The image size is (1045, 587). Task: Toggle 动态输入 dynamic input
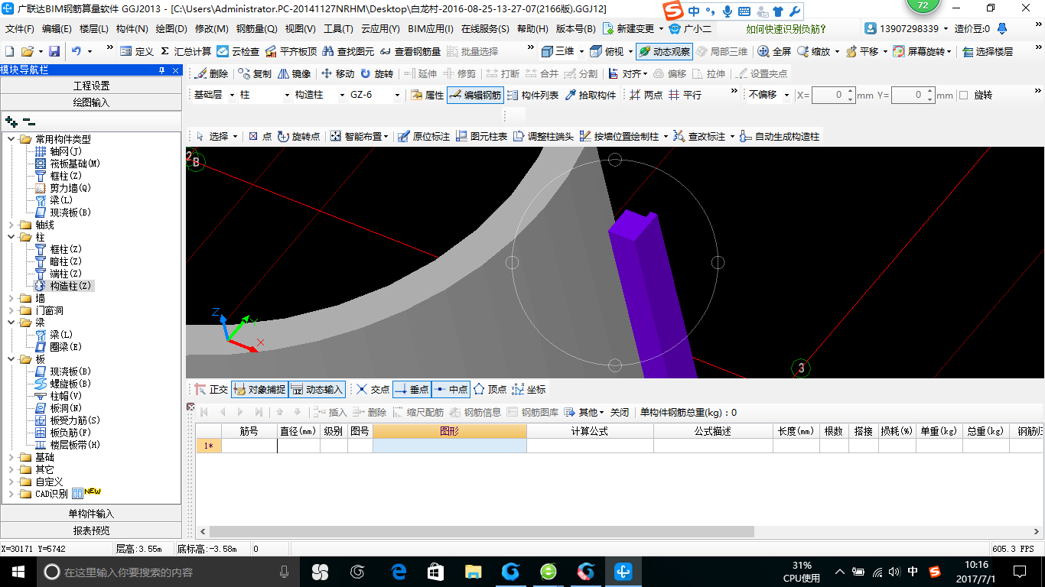[x=317, y=389]
